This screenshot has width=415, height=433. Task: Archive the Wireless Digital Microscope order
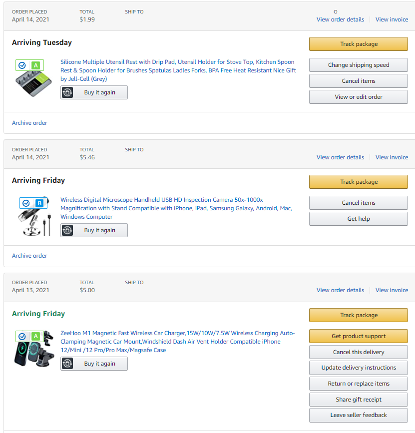[x=29, y=256]
